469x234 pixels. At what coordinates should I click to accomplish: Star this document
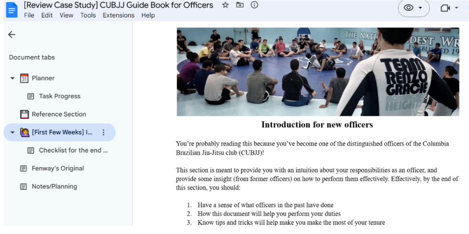225,5
